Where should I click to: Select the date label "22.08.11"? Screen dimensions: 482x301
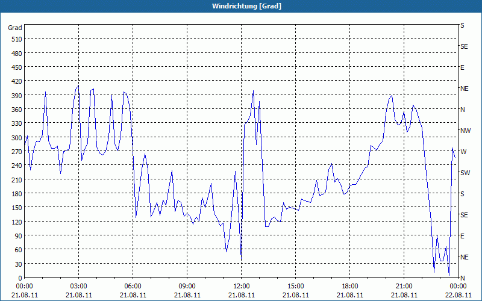(x=458, y=295)
